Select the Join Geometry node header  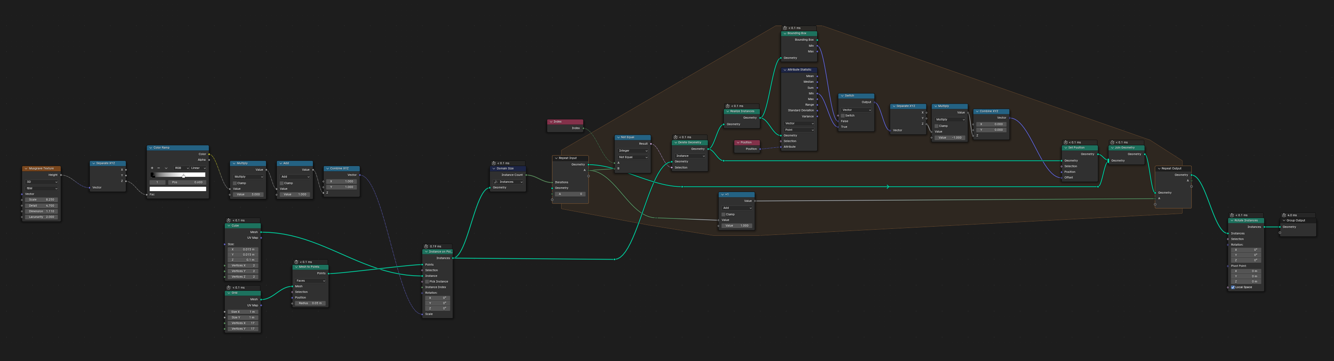click(x=1126, y=147)
